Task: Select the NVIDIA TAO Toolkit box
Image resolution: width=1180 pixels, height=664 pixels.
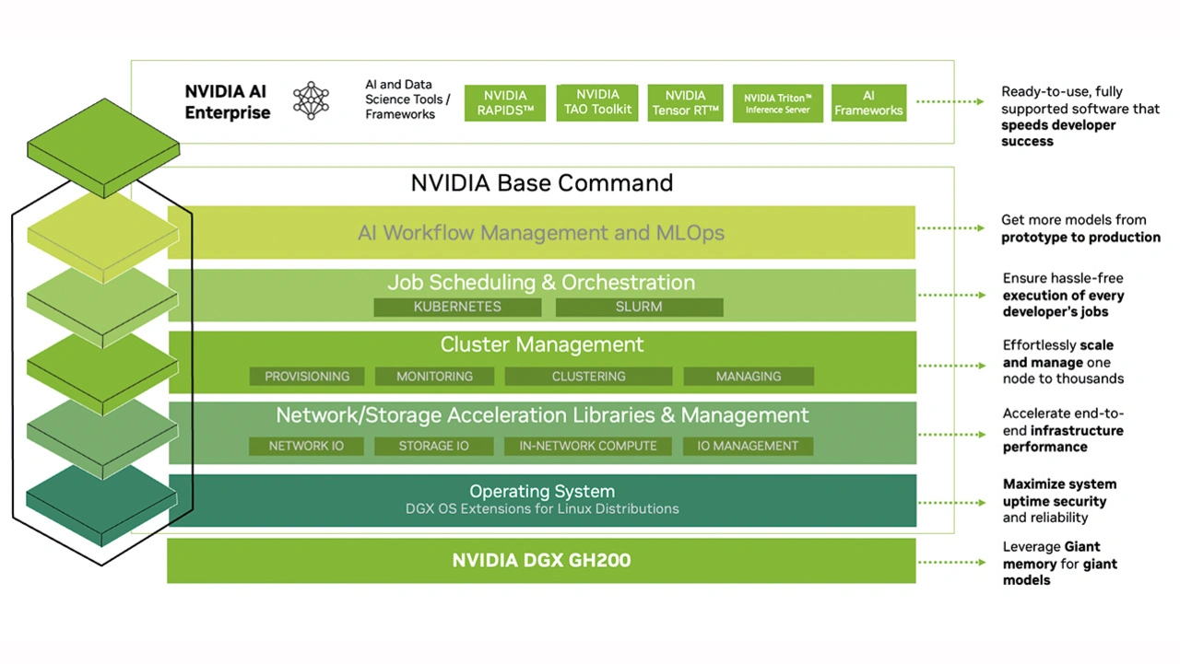Action: pyautogui.click(x=597, y=102)
